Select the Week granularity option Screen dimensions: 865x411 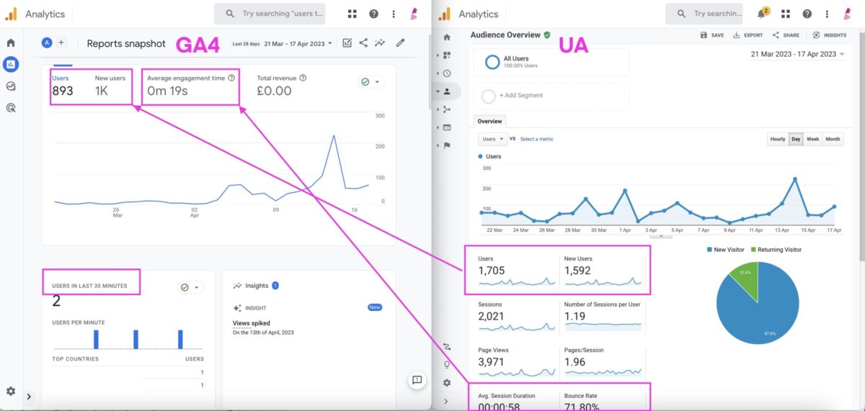click(x=812, y=139)
